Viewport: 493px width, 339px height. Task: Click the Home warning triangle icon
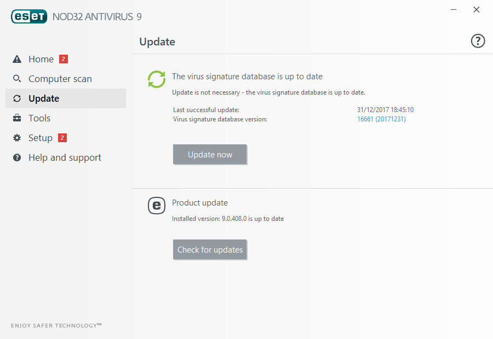(x=17, y=59)
